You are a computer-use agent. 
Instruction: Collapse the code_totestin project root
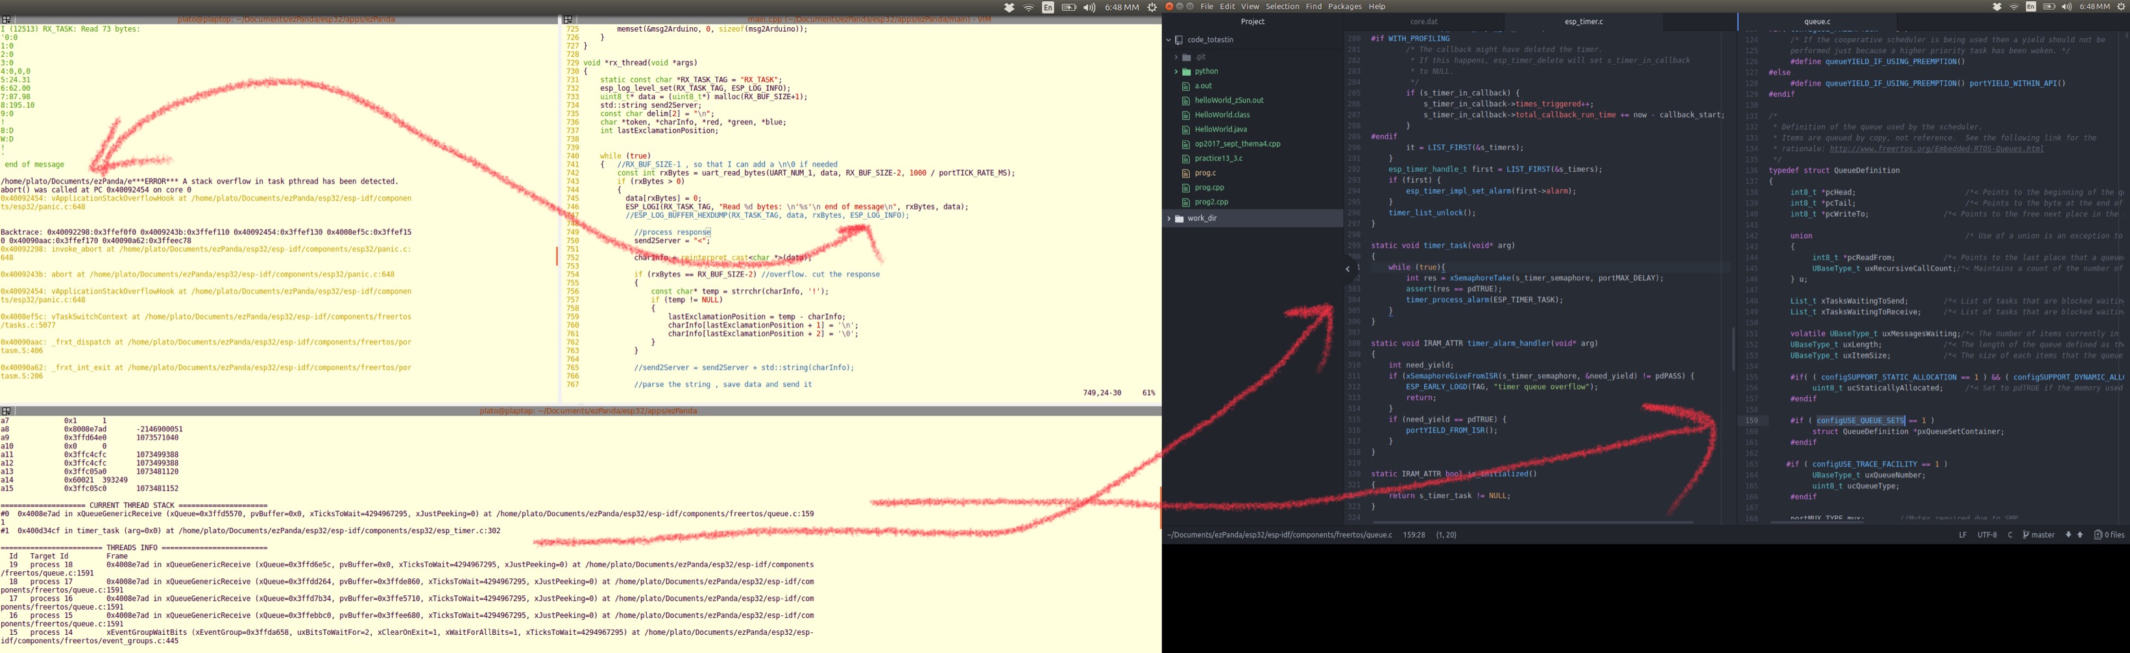pos(1168,40)
